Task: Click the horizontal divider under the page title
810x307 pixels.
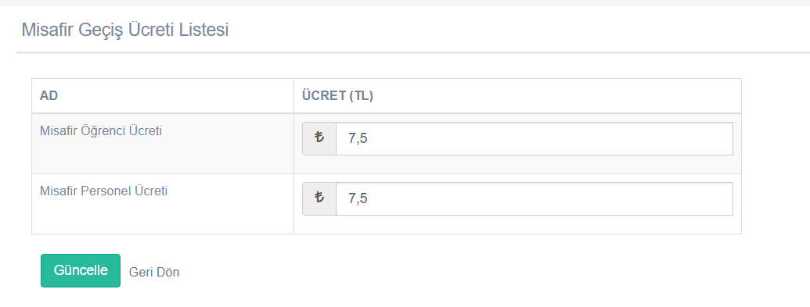Action: [x=413, y=52]
